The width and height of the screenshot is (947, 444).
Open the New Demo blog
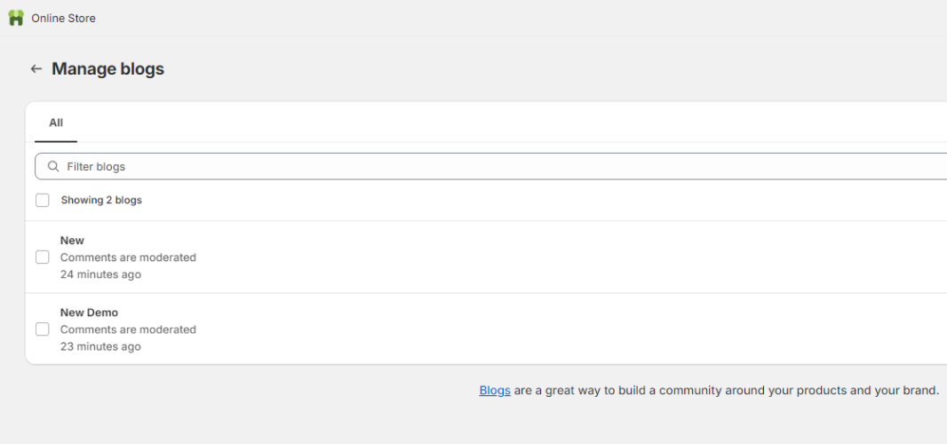tap(89, 313)
